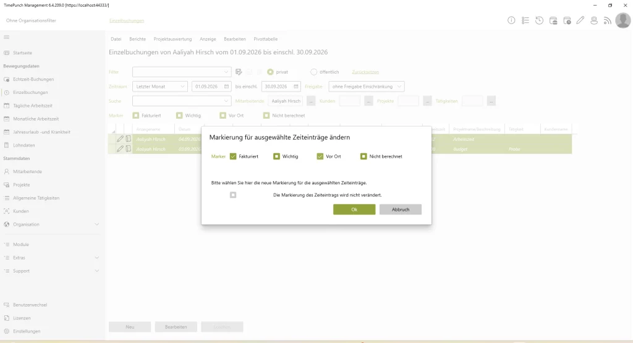Select the privat radio button

click(x=270, y=72)
